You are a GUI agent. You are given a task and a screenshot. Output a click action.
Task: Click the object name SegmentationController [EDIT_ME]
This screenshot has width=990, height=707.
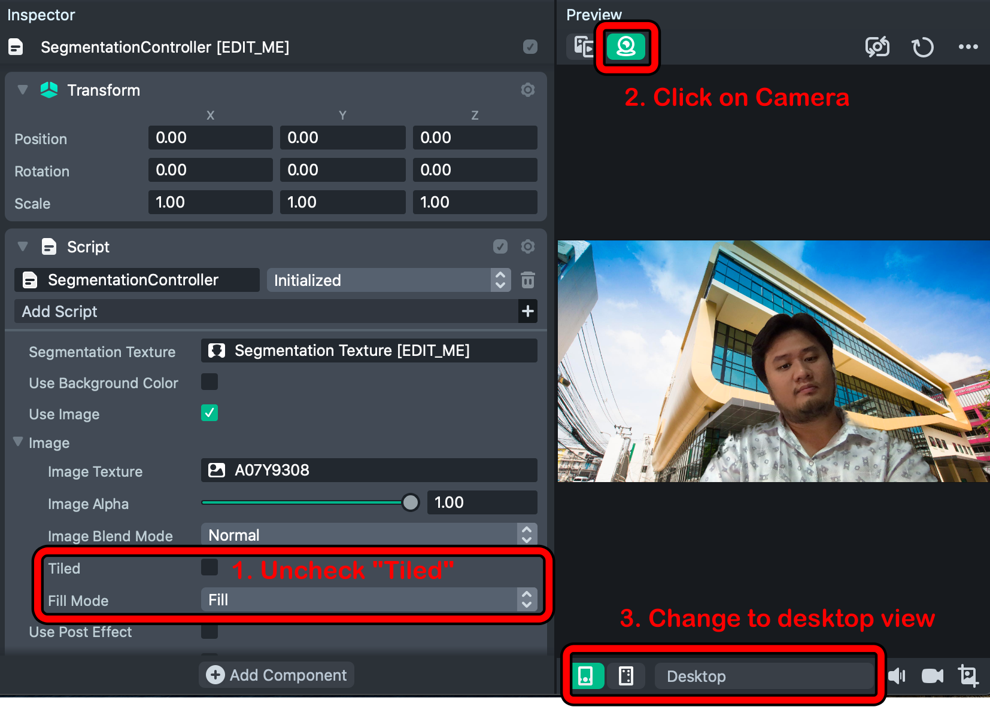pyautogui.click(x=165, y=47)
